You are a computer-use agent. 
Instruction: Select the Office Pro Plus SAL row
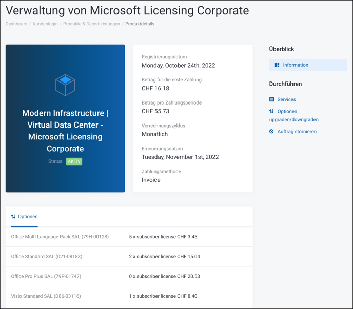[x=46, y=276]
